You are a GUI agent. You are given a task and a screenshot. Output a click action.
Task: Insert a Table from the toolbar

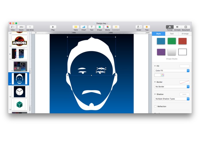pyautogui.click(x=76, y=27)
